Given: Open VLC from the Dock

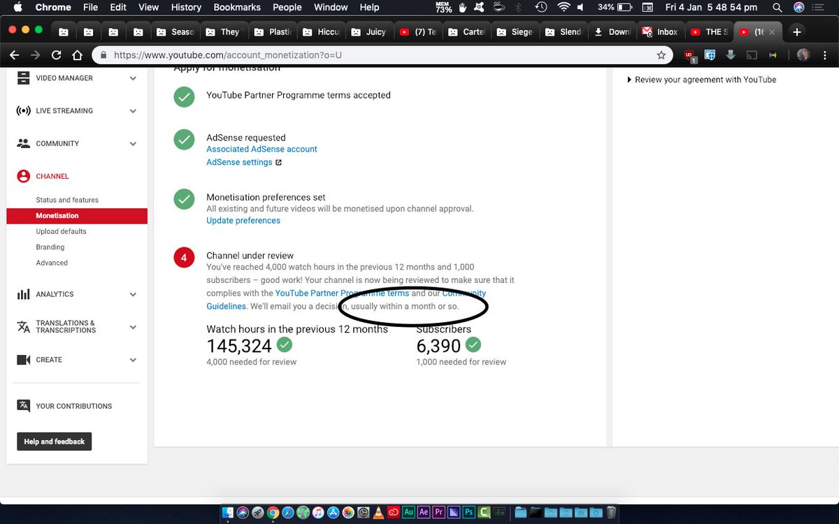Looking at the screenshot, I should click(x=378, y=512).
